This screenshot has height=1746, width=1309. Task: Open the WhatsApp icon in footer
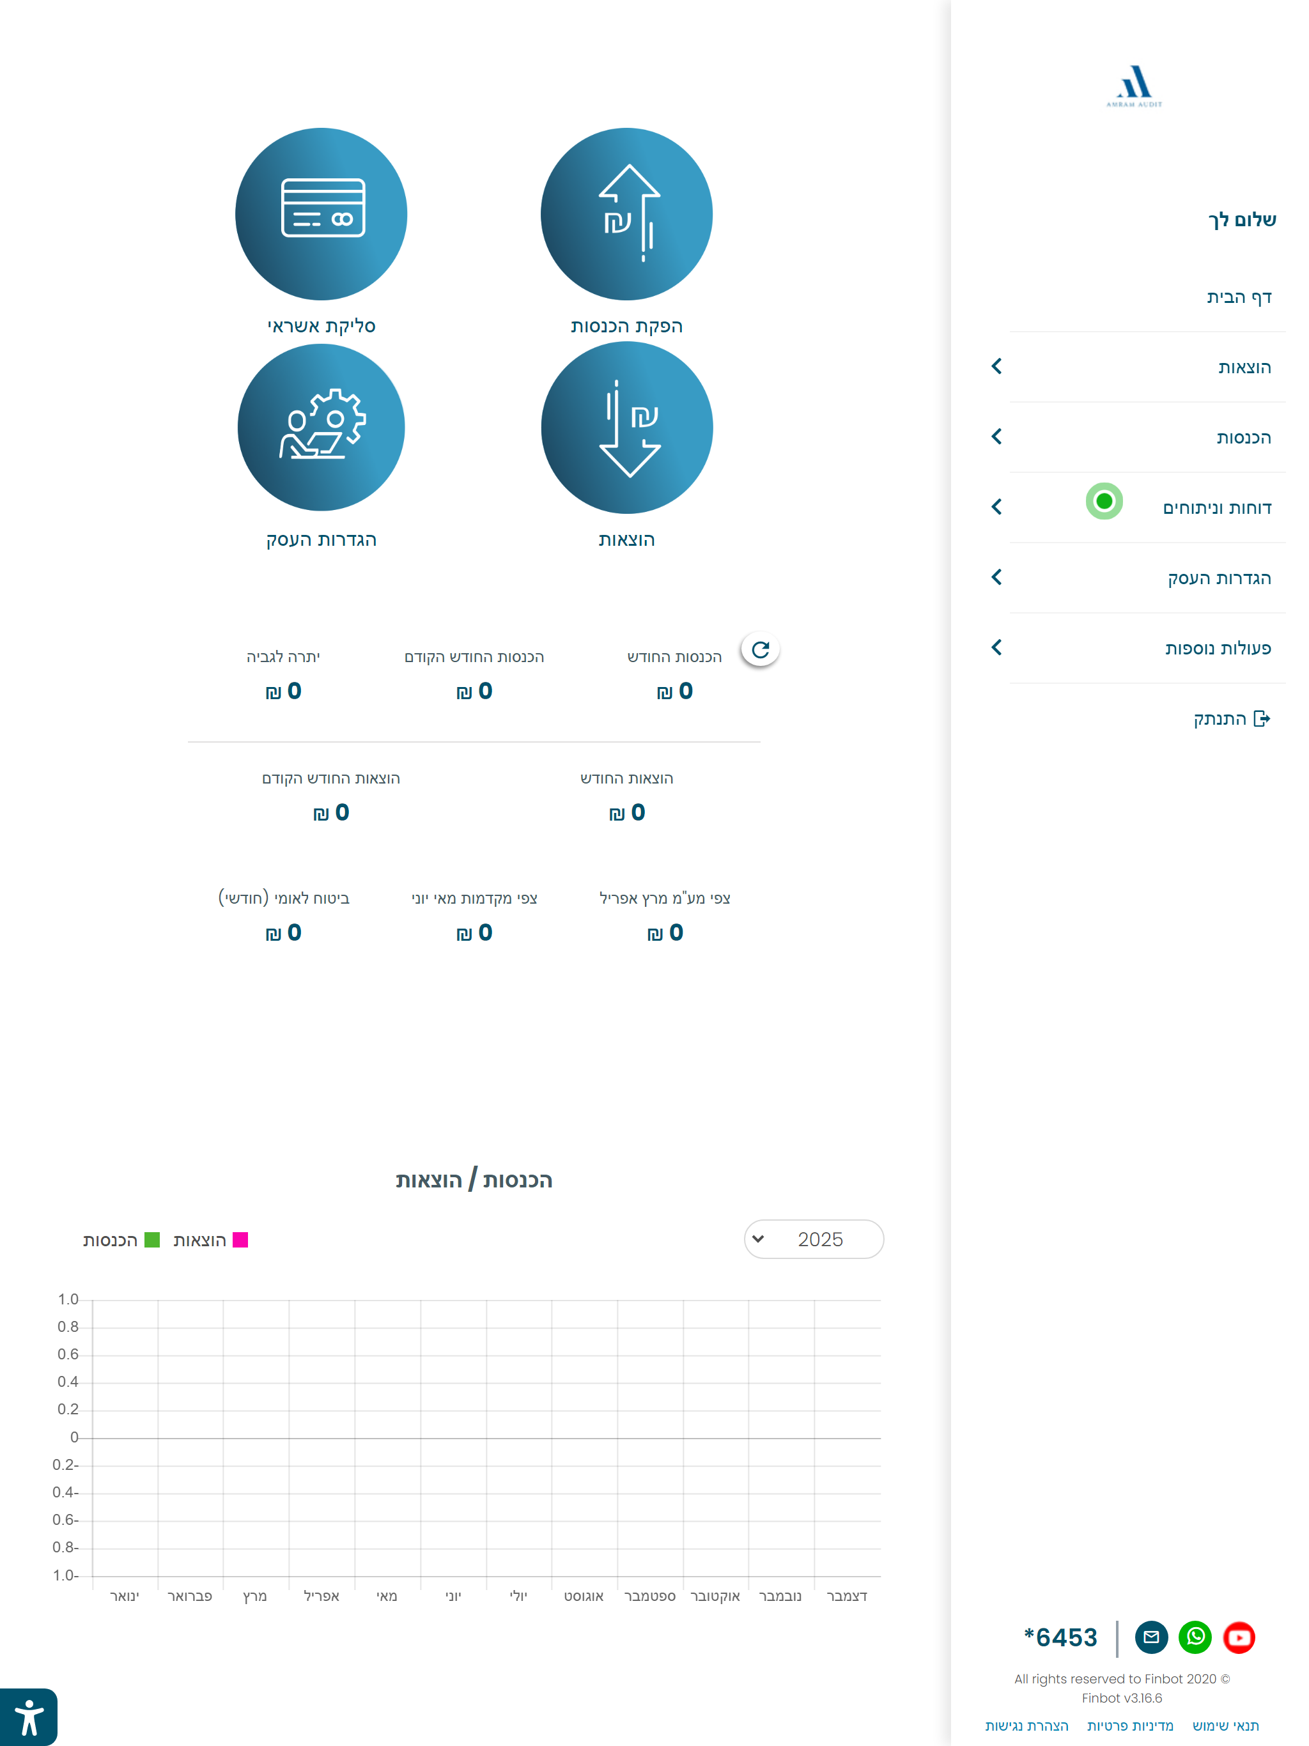click(x=1195, y=1637)
